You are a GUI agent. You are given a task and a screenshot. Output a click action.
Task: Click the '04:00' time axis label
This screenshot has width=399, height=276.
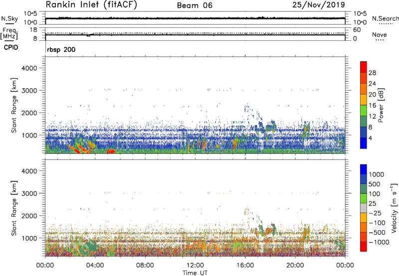(95, 266)
